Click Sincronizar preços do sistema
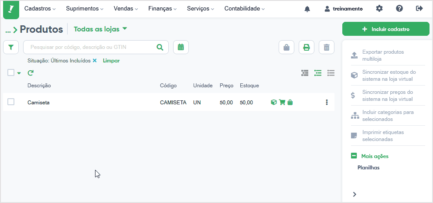433x203 pixels. coord(388,96)
